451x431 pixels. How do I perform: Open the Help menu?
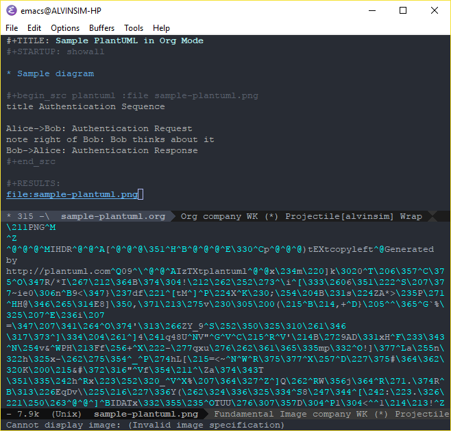point(162,28)
